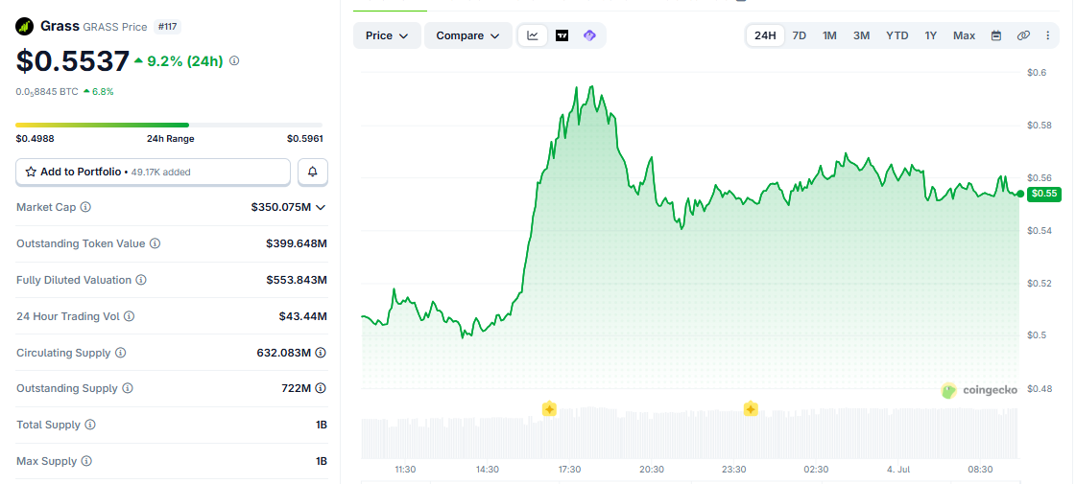Click the $0.4988 range low value
The image size is (1076, 484).
point(35,138)
